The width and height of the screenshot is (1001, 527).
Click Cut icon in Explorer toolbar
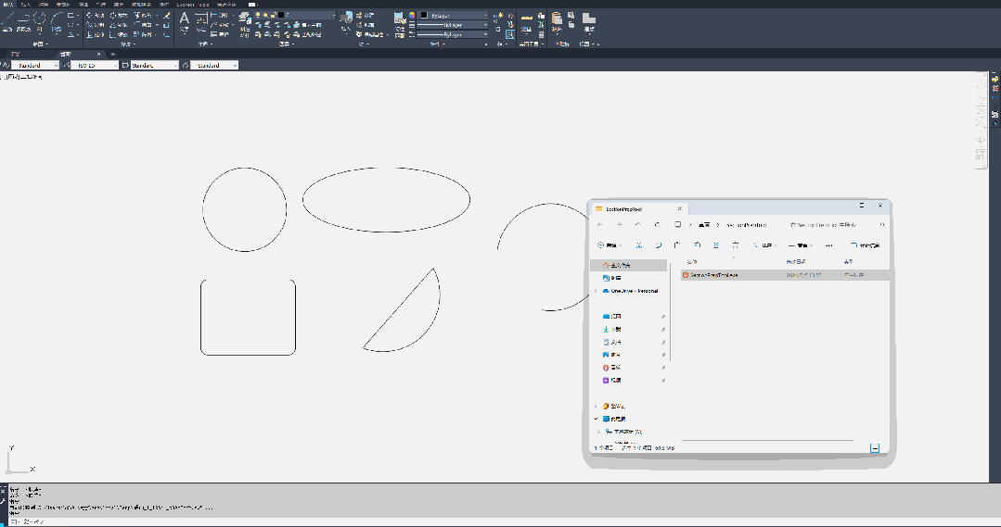[x=639, y=245]
